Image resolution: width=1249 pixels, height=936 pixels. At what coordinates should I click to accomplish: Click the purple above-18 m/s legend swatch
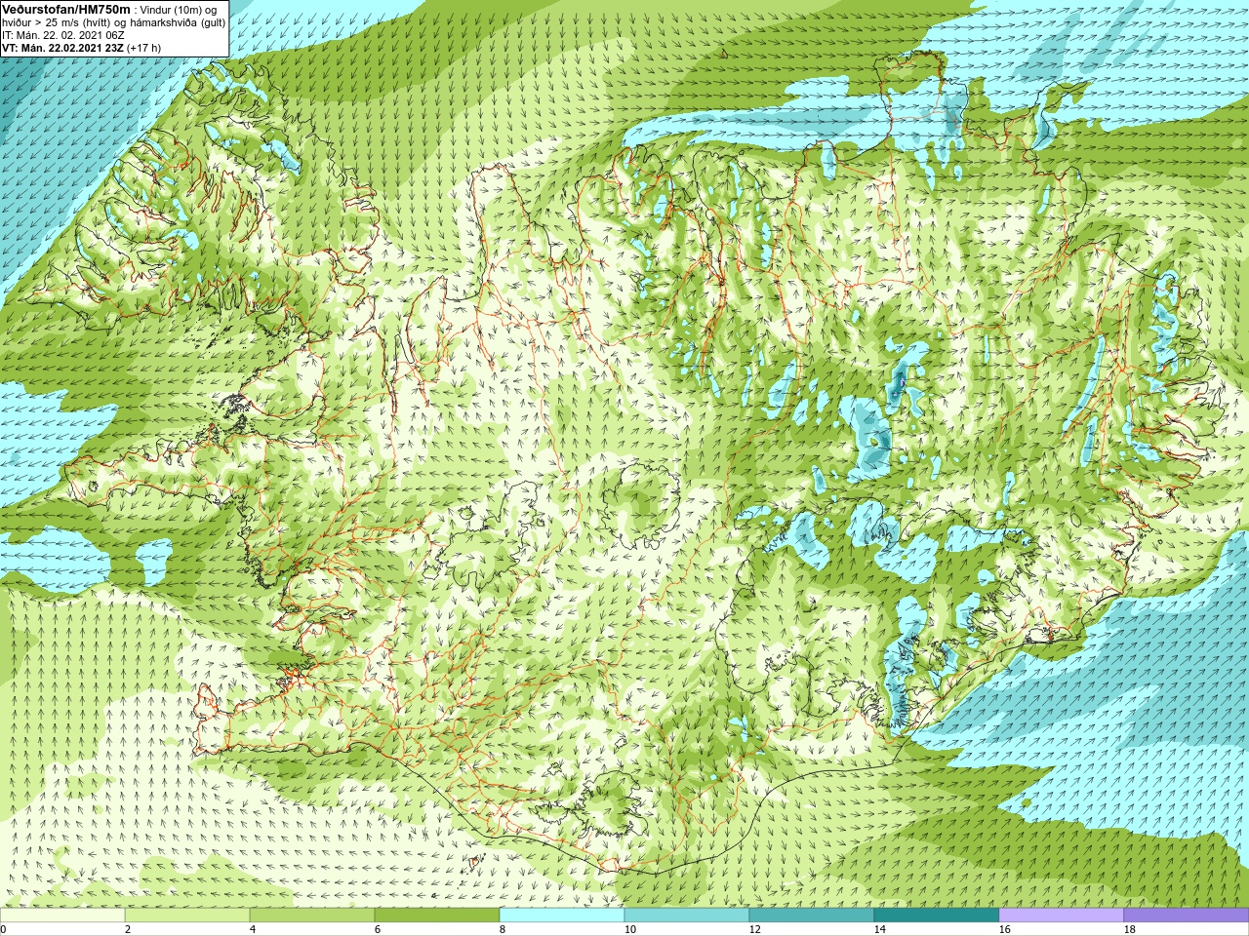coord(1187,916)
